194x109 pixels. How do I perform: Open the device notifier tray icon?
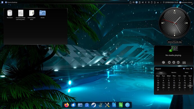click(x=155, y=2)
